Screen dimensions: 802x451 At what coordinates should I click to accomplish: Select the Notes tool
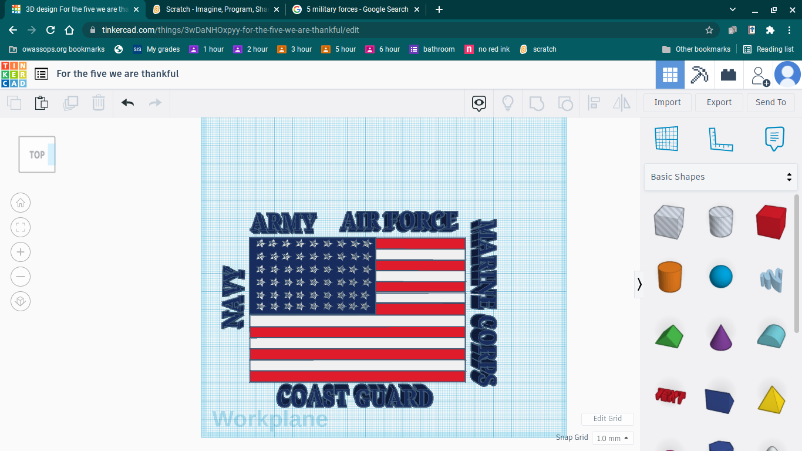pos(774,139)
